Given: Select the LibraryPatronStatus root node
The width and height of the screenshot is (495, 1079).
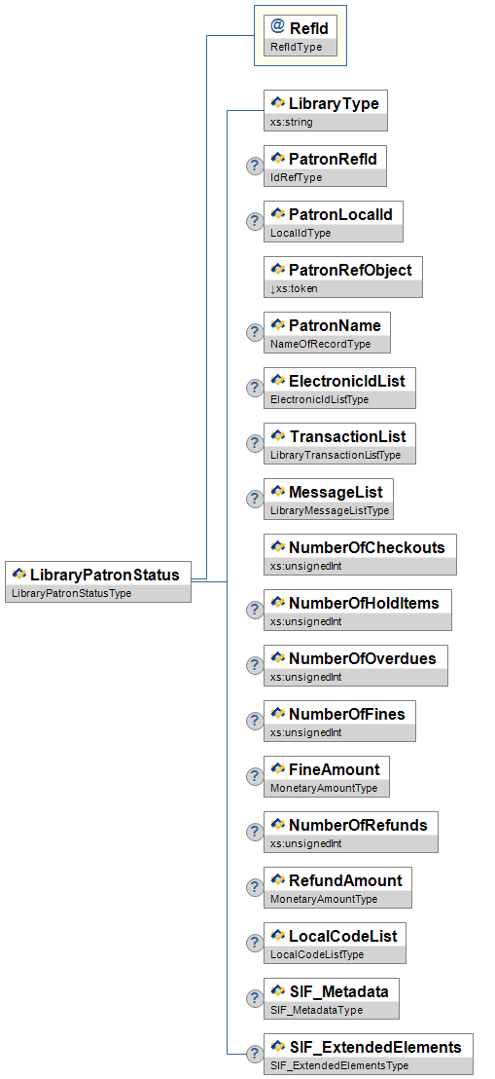Looking at the screenshot, I should coord(98,582).
